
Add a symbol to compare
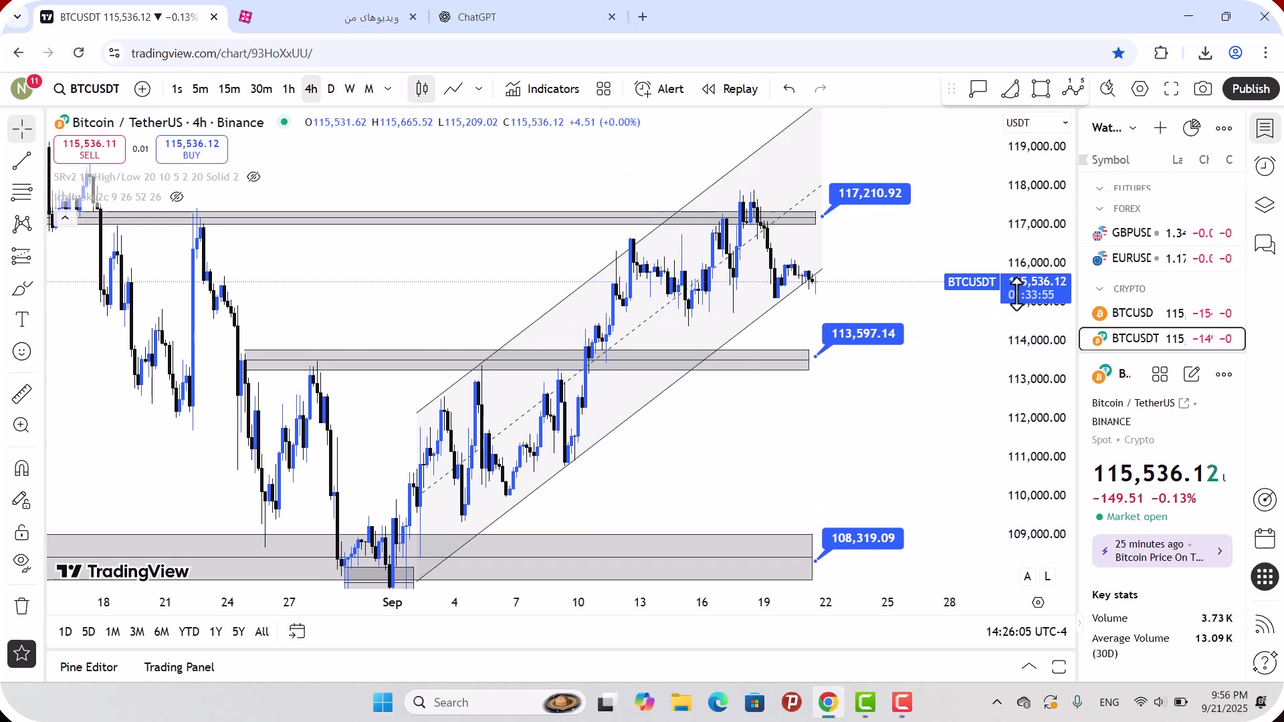142,89
